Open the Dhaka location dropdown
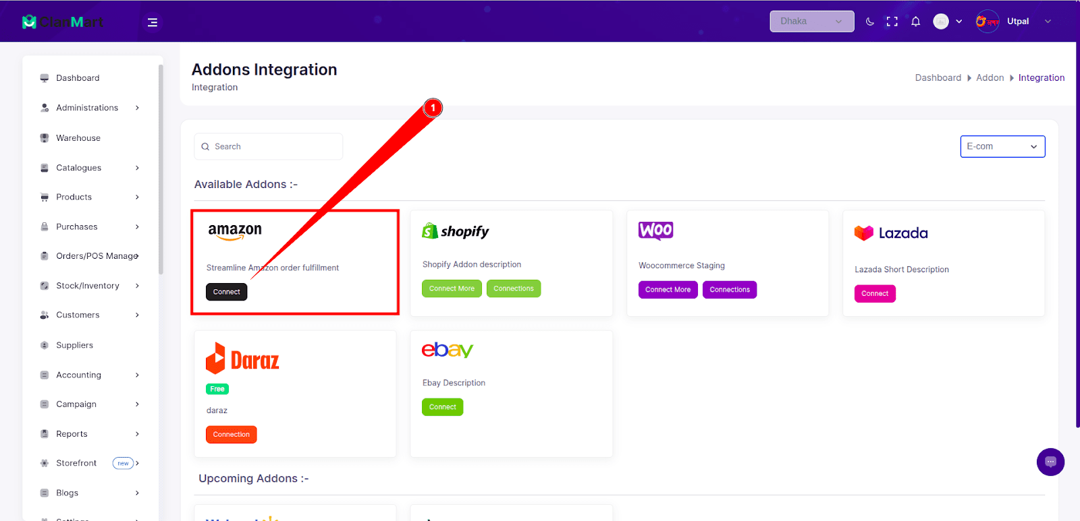The image size is (1080, 521). tap(811, 22)
